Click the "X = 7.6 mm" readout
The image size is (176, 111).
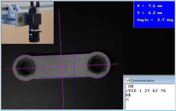(149, 6)
